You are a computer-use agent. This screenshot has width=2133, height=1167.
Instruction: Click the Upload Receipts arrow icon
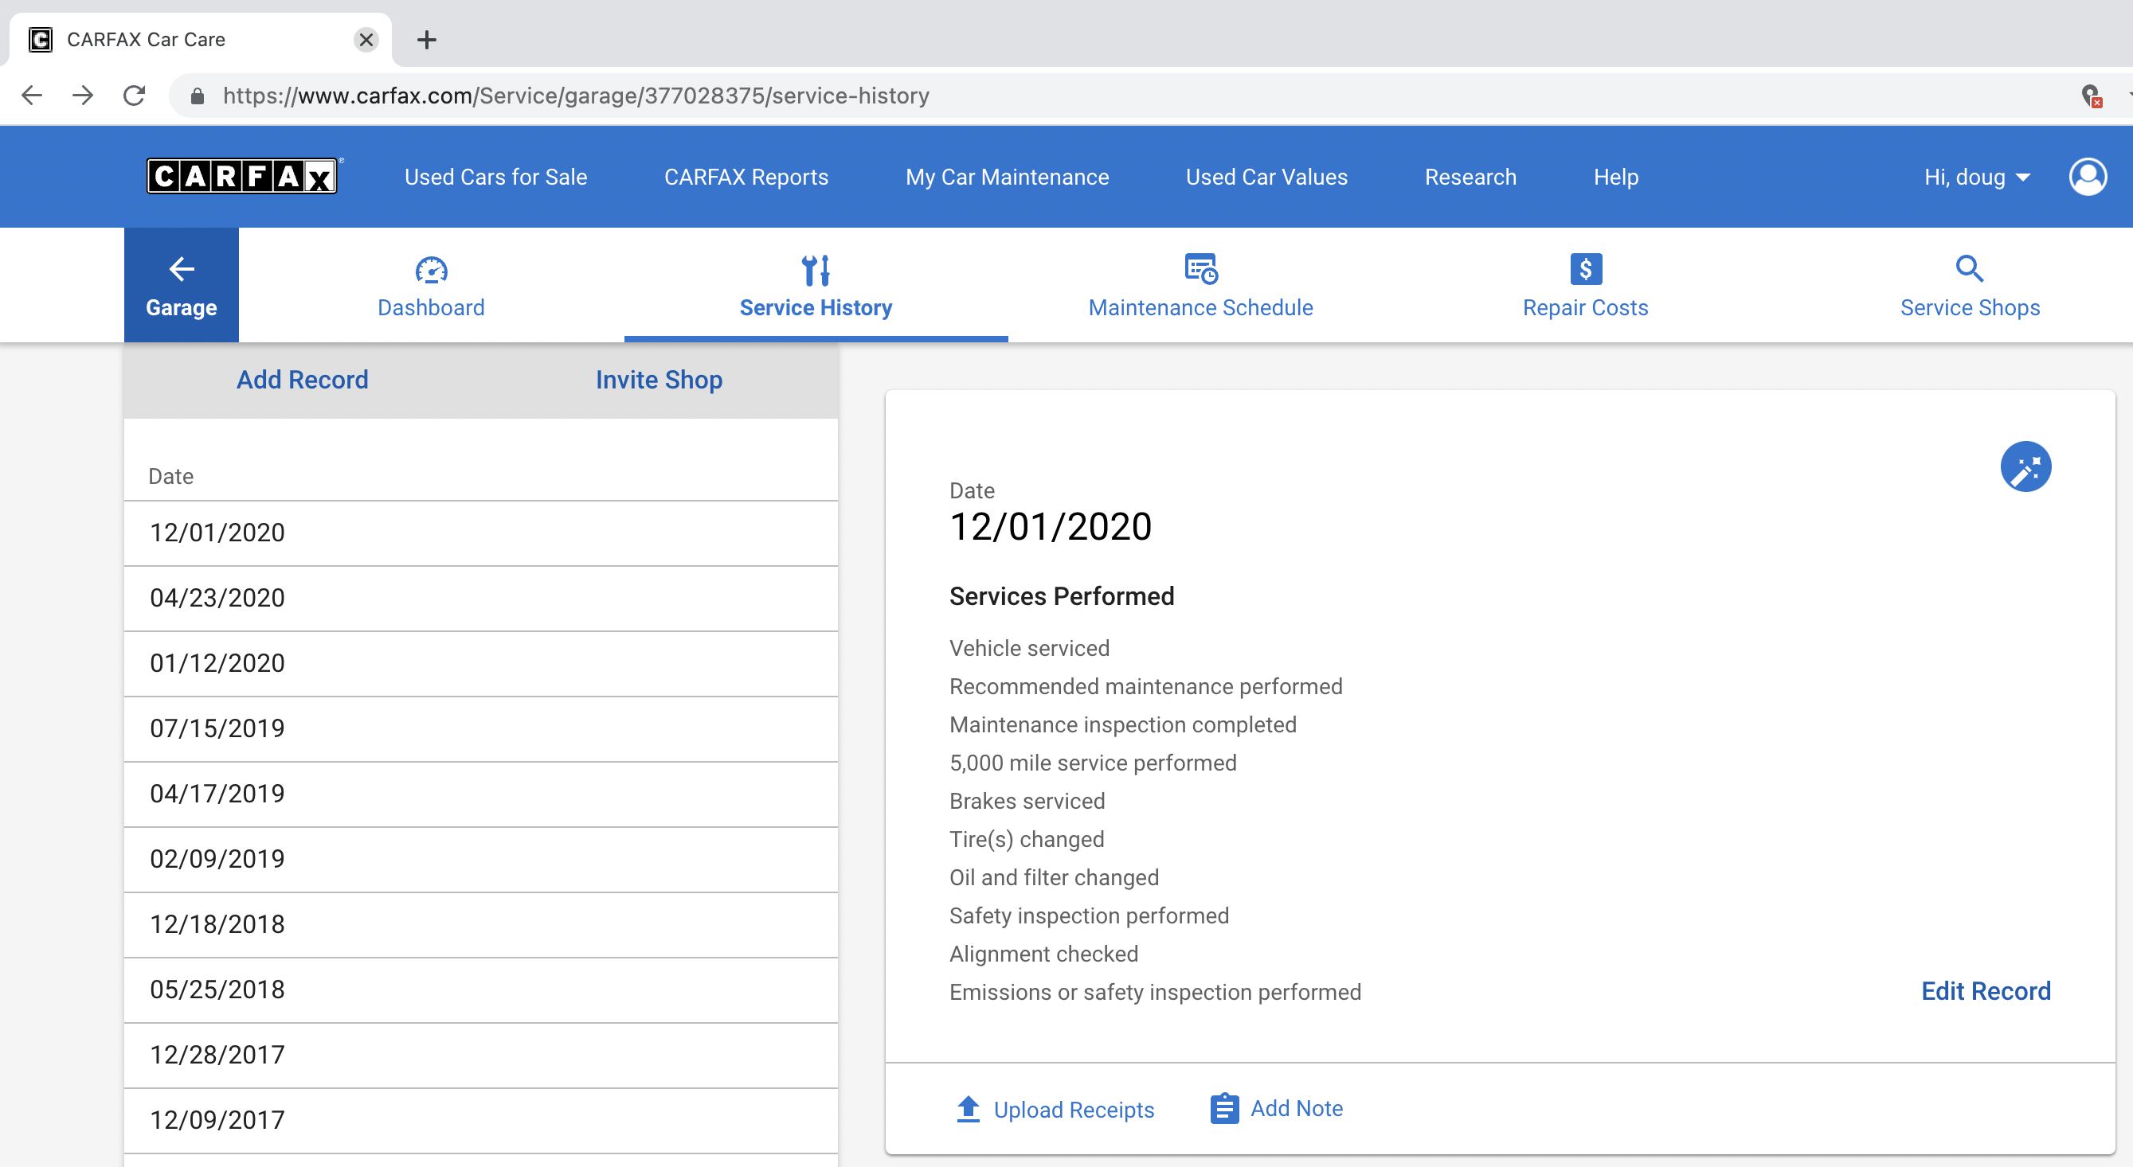point(968,1108)
